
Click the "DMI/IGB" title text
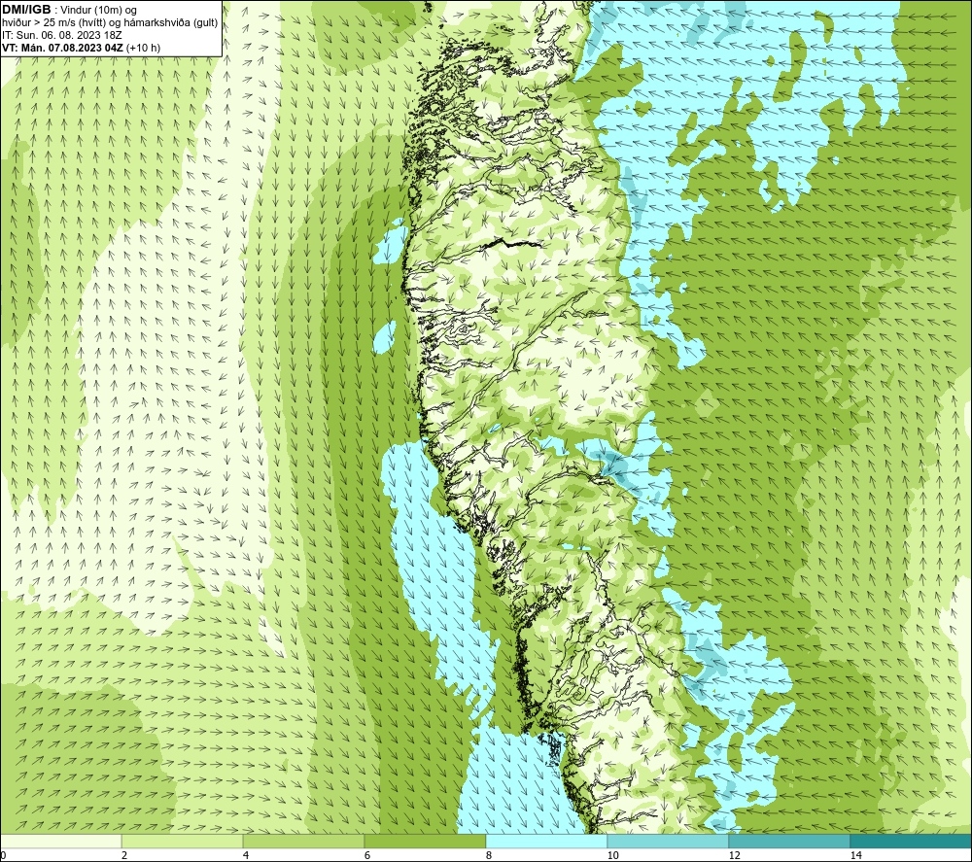pyautogui.click(x=26, y=10)
